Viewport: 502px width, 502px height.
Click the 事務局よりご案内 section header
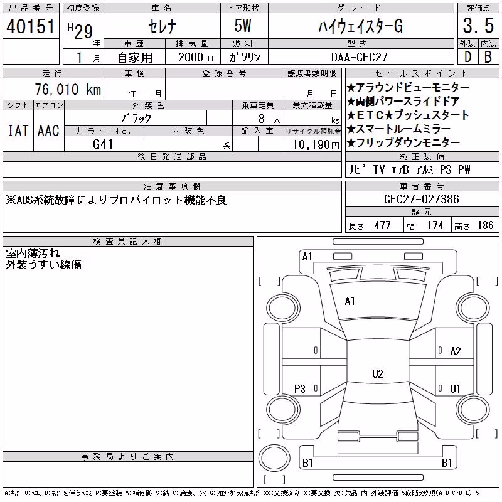[128, 457]
